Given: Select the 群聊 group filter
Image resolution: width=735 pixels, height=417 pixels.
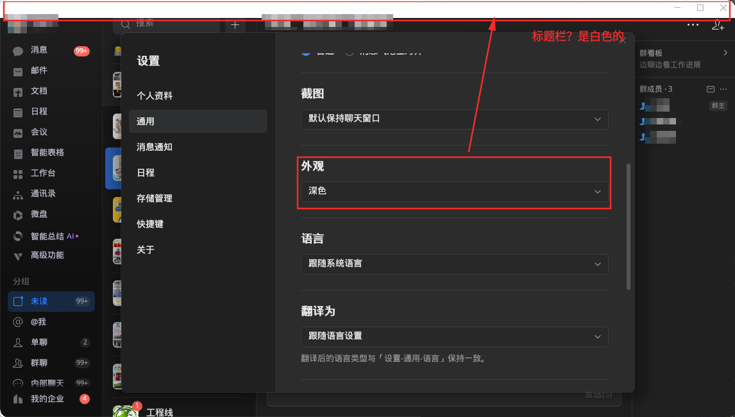Looking at the screenshot, I should (51, 363).
